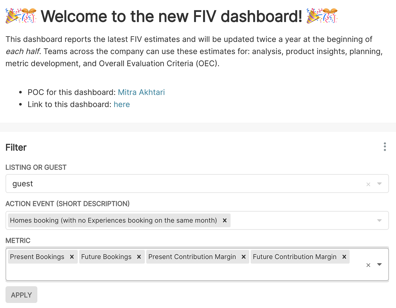The image size is (396, 308).
Task: Expand the Metric dropdown arrow
Action: [380, 264]
